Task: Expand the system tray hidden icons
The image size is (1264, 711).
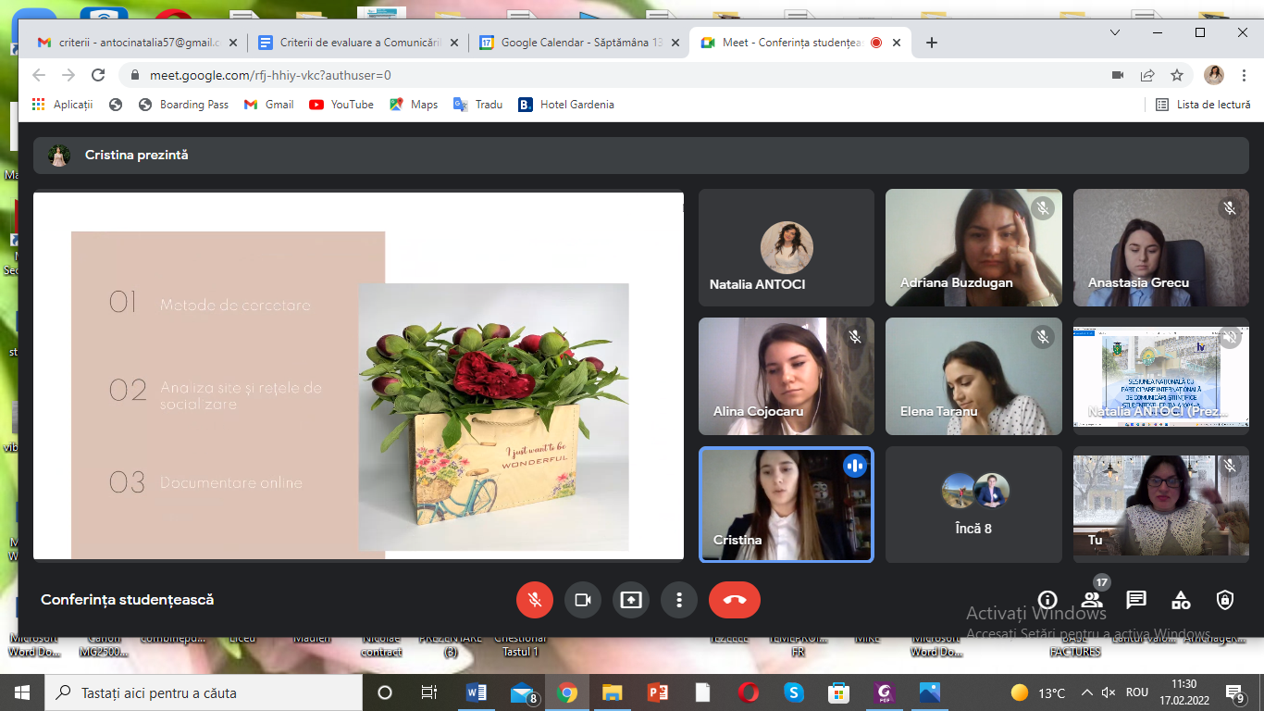Action: 1088,692
